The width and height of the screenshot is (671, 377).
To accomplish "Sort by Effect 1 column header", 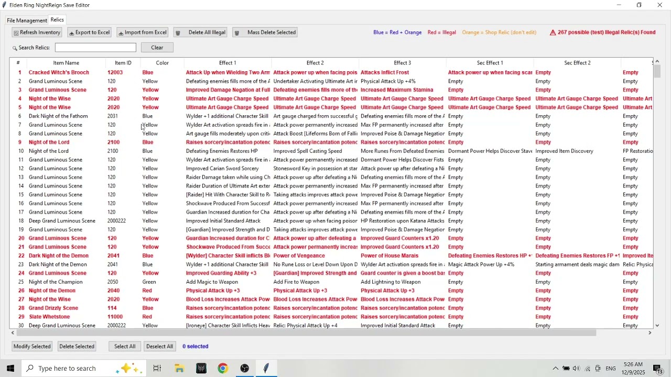I will click(228, 63).
